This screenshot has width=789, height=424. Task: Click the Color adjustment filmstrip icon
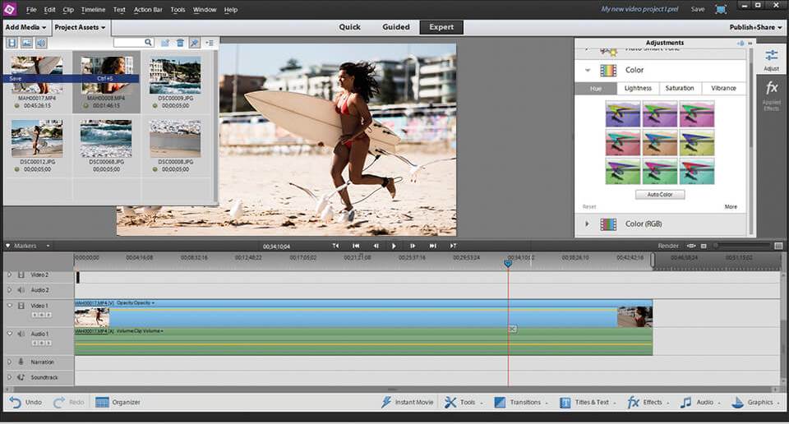pos(608,70)
